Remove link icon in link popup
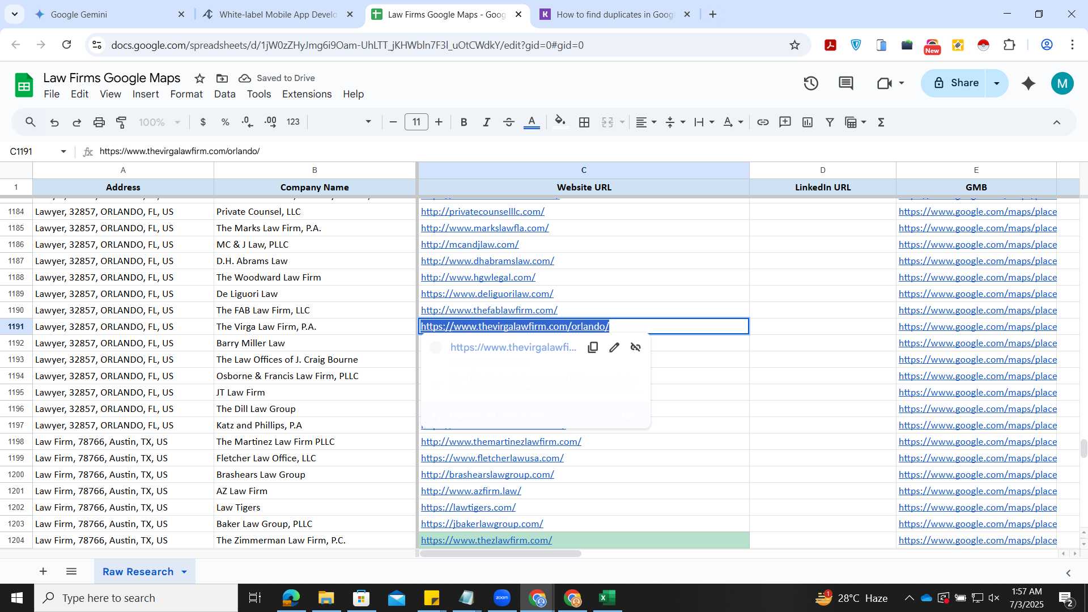1088x612 pixels. click(x=636, y=347)
